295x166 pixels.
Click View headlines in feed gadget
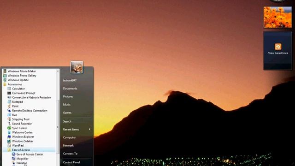coord(278,53)
